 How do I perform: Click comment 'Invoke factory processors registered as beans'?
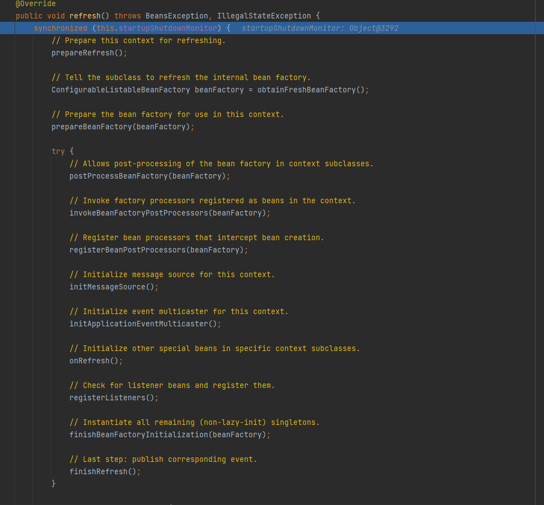click(x=212, y=200)
